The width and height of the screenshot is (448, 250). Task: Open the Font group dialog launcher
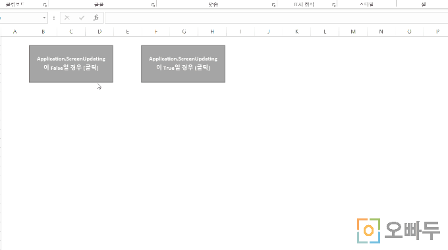(x=153, y=5)
